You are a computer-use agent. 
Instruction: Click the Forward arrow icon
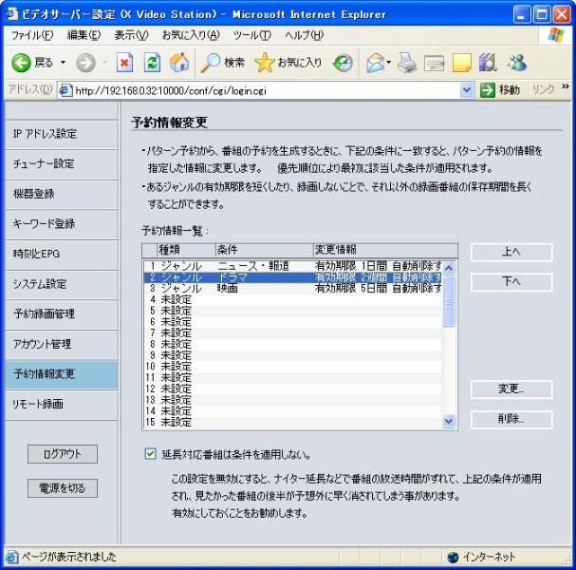(x=85, y=63)
